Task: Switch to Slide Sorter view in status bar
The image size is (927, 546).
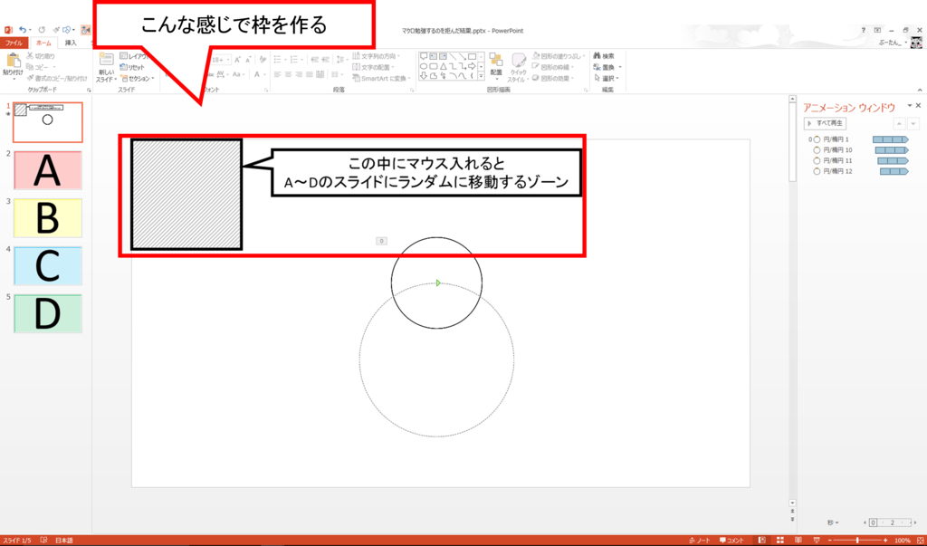Action: (x=780, y=540)
